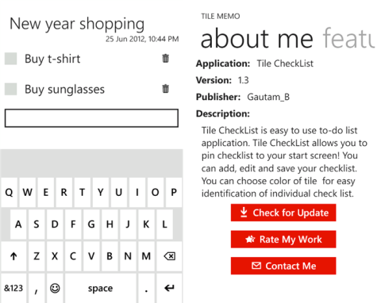This screenshot has height=303, width=381.
Task: Delete the Buy sunglasses item
Action: point(165,89)
